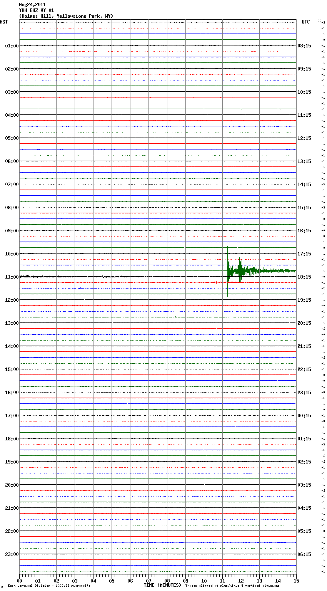Select the 05:00 MST time label

click(x=12, y=138)
